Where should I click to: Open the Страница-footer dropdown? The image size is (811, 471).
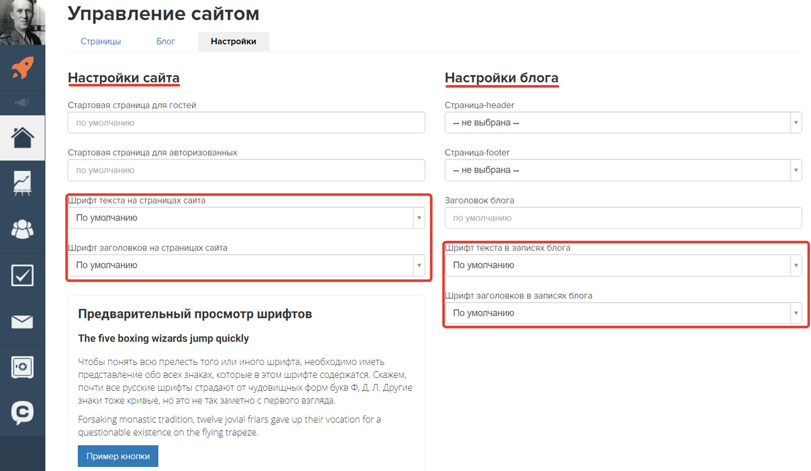coord(624,170)
